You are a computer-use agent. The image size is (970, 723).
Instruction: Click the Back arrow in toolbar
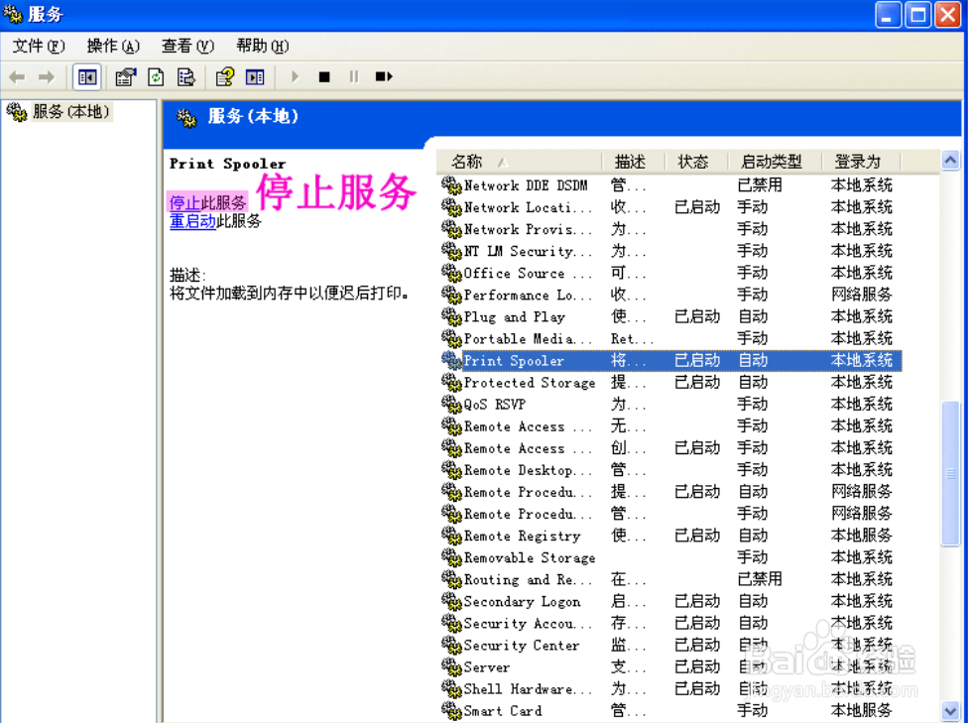coord(17,77)
